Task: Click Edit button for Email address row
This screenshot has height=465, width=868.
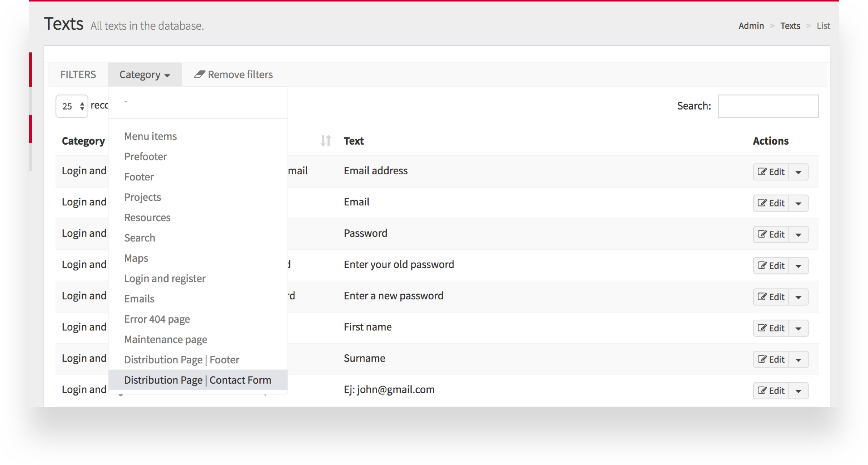Action: click(x=771, y=172)
